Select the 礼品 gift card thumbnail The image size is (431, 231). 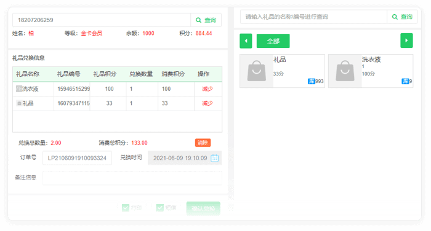[257, 71]
